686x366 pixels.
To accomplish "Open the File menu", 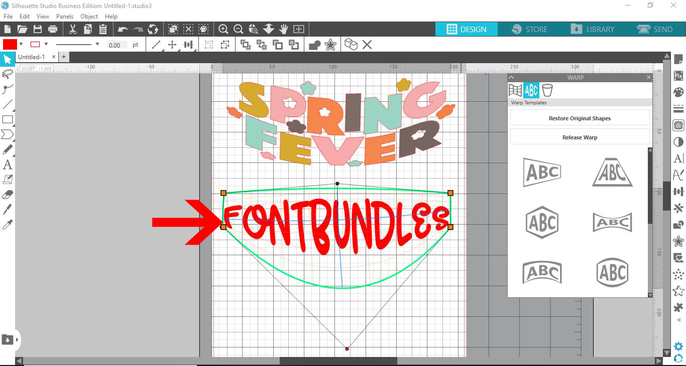I will (8, 17).
